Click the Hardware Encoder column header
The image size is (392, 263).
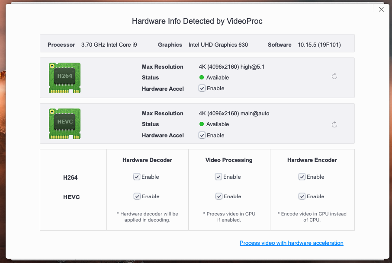point(312,160)
